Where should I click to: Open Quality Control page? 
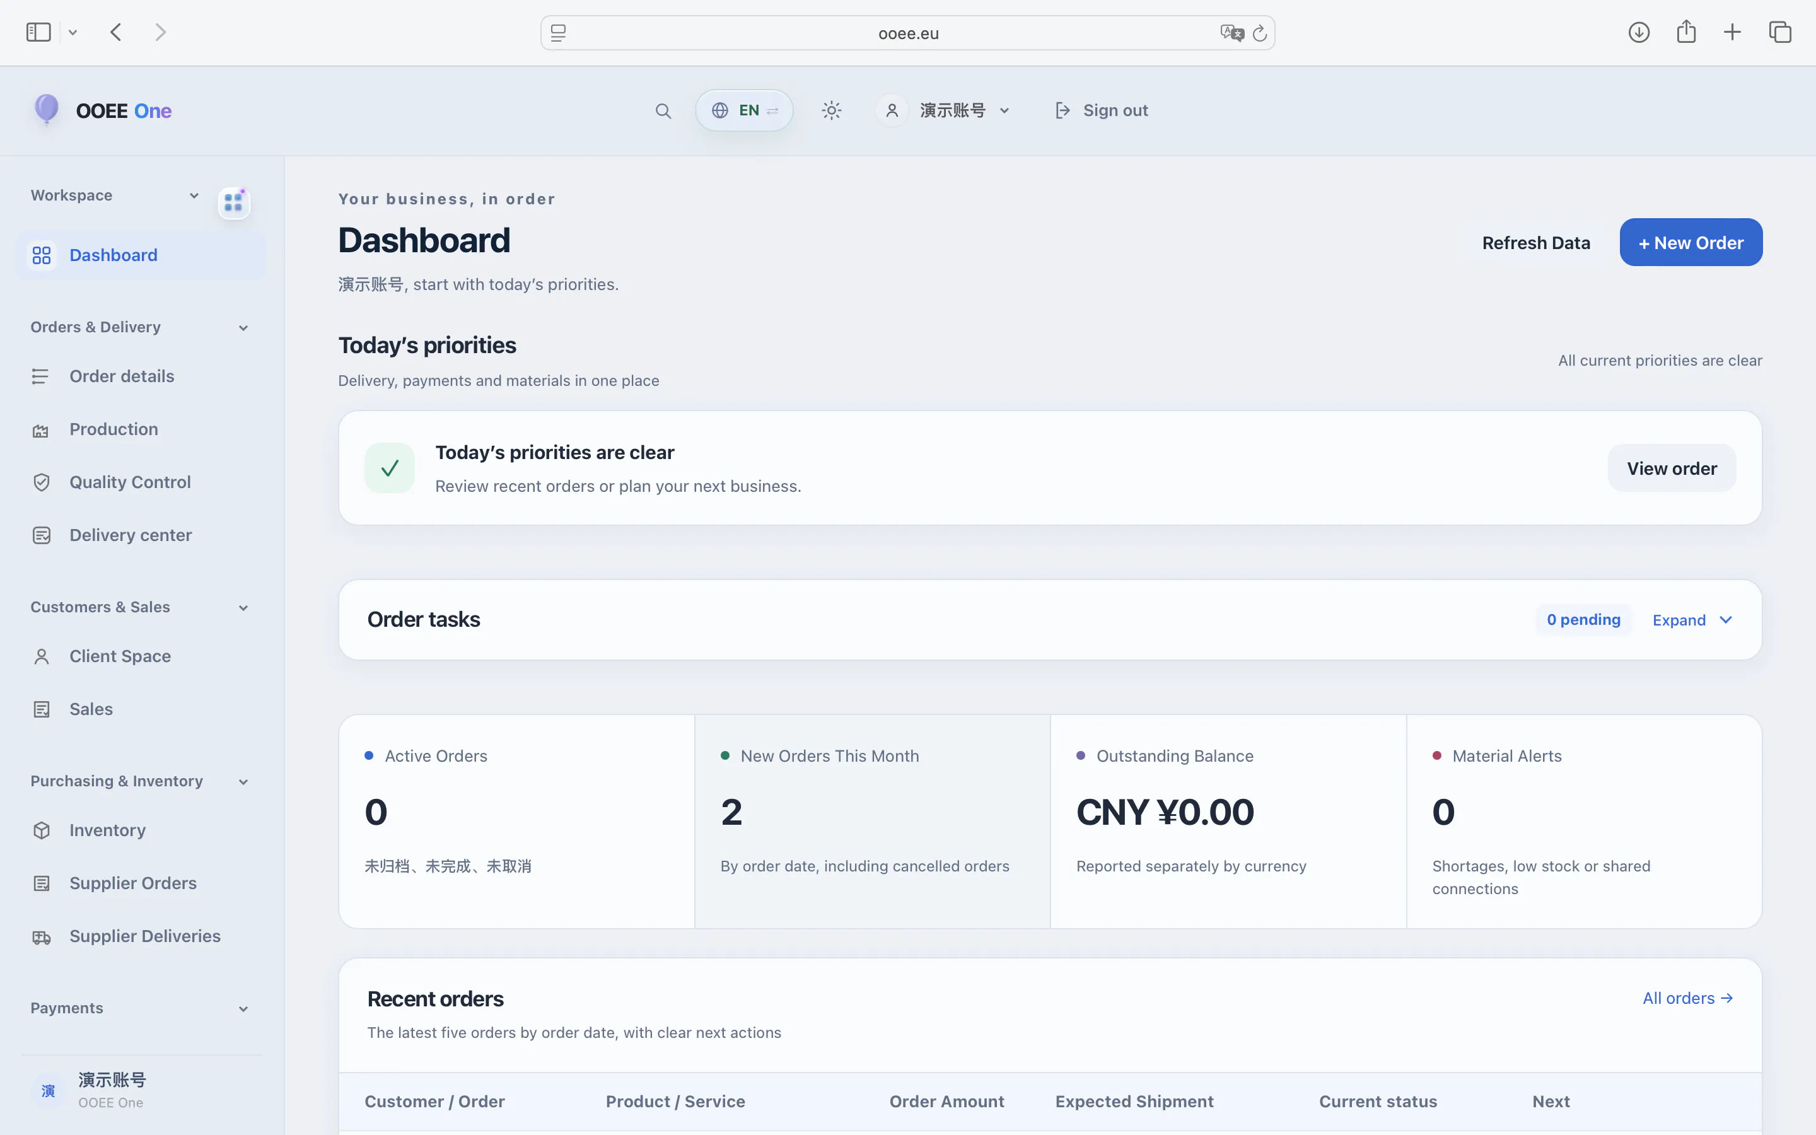pos(130,482)
